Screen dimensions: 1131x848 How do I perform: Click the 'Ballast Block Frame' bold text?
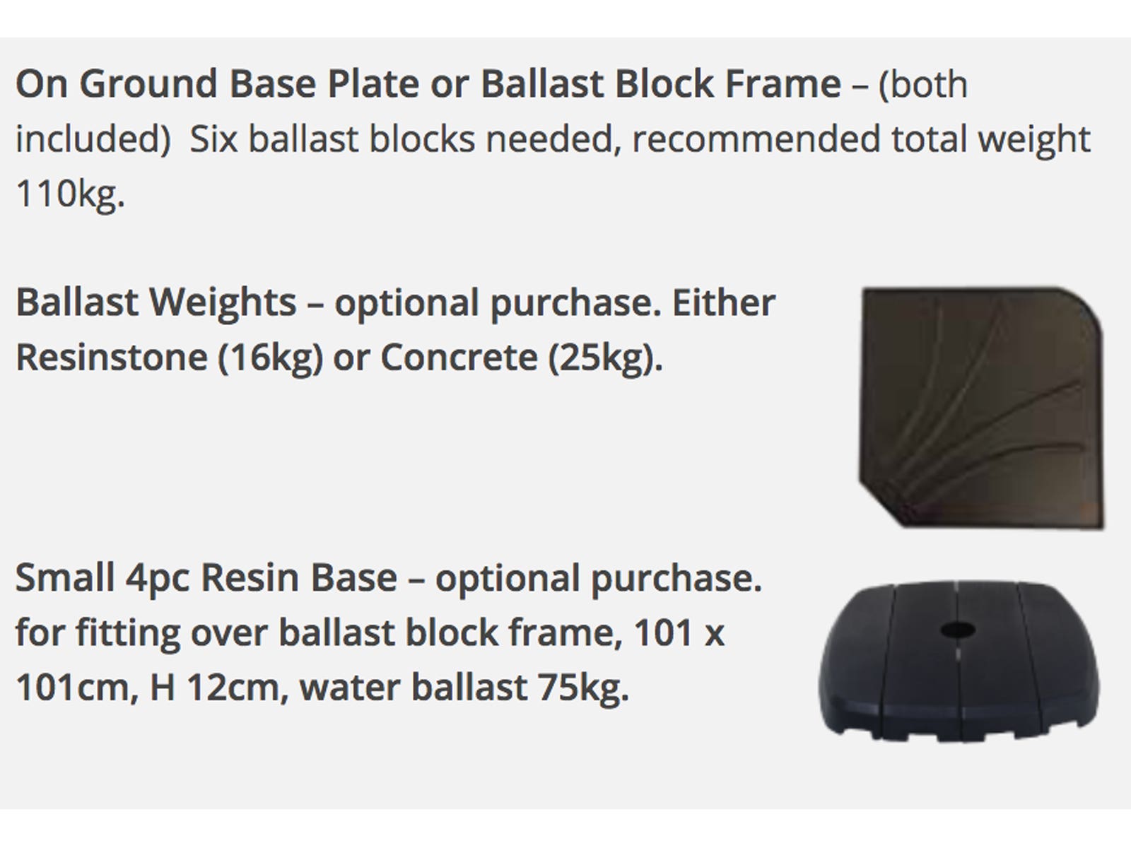coord(661,83)
